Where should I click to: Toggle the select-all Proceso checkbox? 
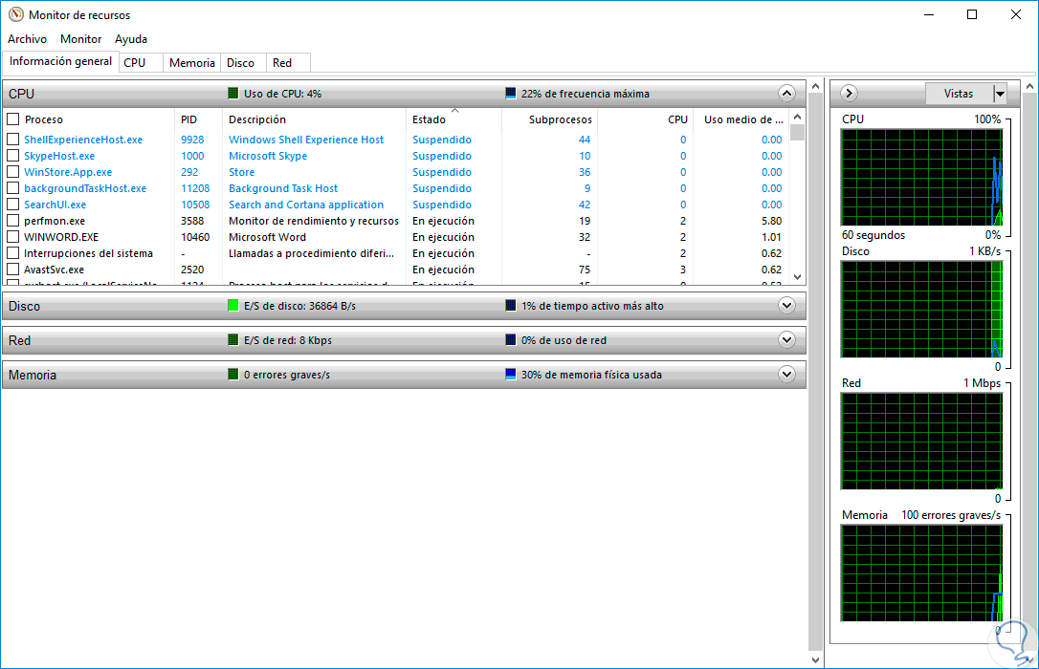pyautogui.click(x=12, y=119)
